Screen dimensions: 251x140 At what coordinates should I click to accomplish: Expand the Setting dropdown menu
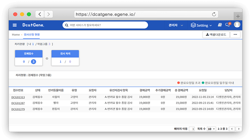[x=201, y=25]
